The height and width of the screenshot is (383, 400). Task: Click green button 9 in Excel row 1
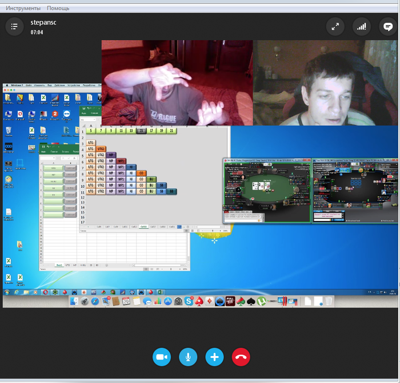click(111, 131)
